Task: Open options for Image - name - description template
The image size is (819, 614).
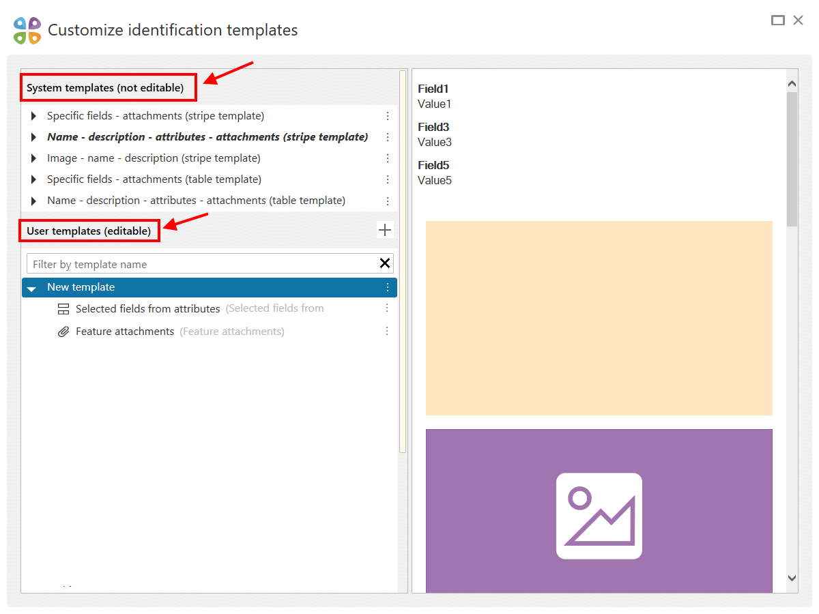Action: 388,158
